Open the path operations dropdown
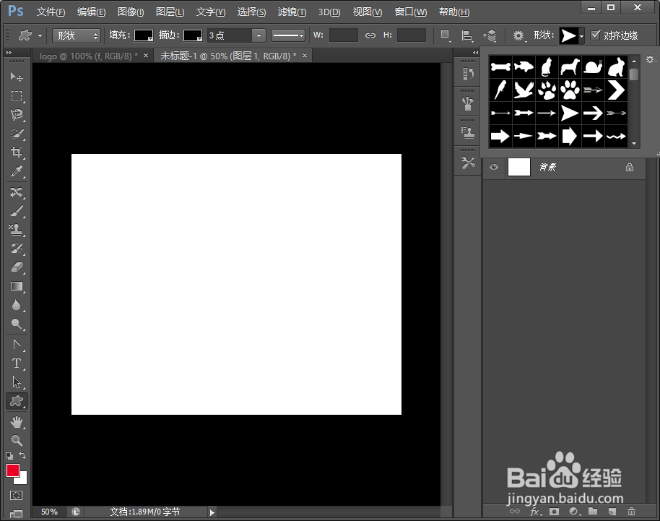 [446, 36]
